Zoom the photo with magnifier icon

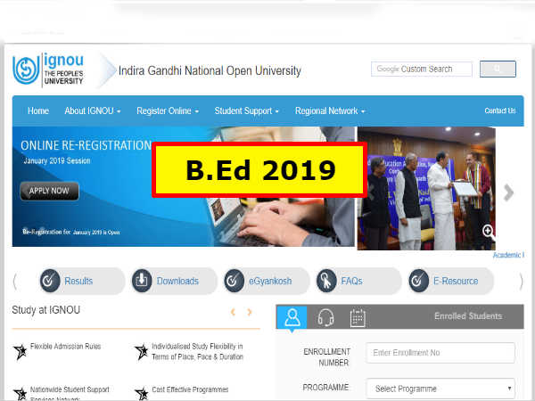click(488, 231)
